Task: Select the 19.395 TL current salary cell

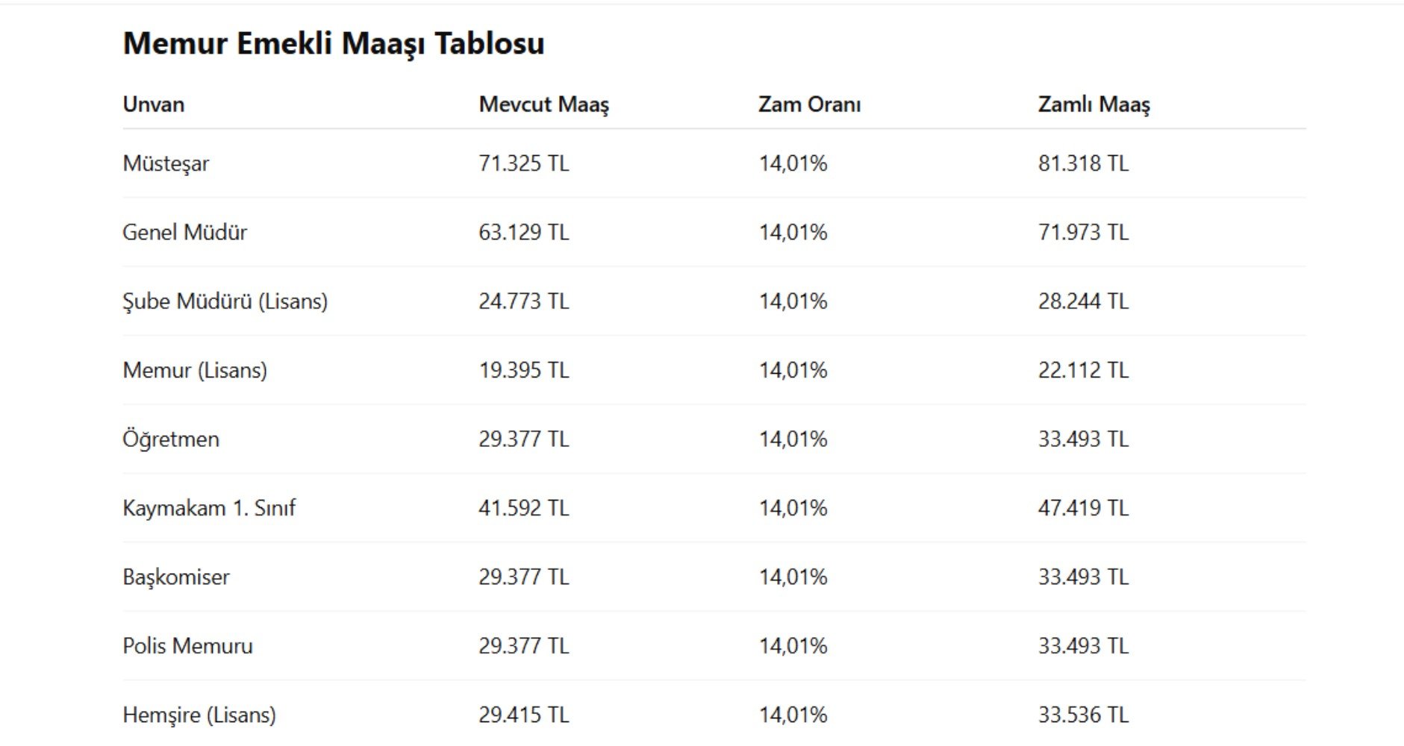Action: pos(524,370)
